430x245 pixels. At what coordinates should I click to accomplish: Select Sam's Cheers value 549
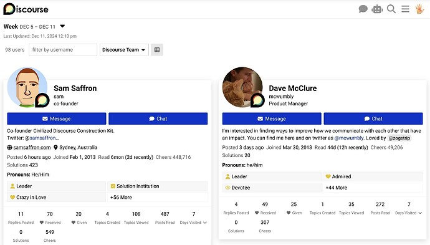pyautogui.click(x=50, y=232)
